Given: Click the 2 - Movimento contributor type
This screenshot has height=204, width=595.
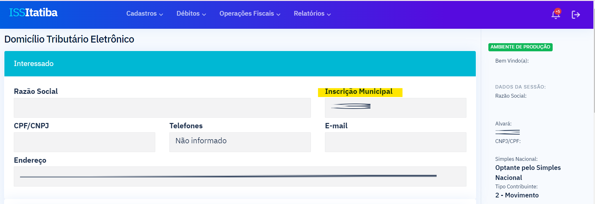Looking at the screenshot, I should [x=517, y=195].
